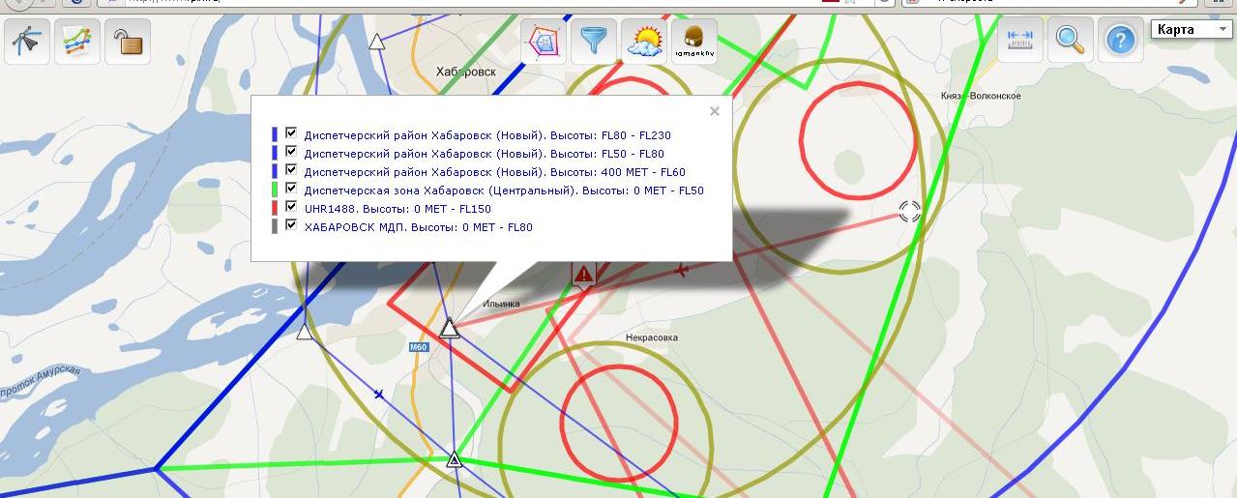Expand the Карта map type dropdown
1237x498 pixels.
click(x=1191, y=29)
